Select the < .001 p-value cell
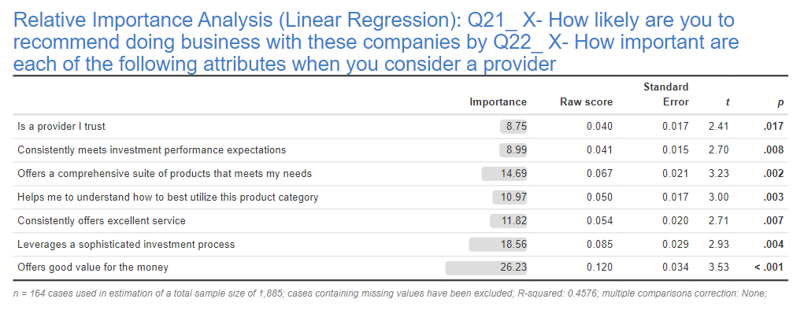The image size is (808, 310). pos(769,268)
